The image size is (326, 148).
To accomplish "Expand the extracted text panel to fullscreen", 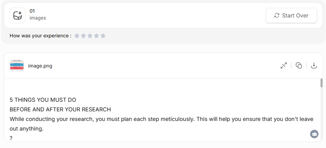I will [284, 65].
